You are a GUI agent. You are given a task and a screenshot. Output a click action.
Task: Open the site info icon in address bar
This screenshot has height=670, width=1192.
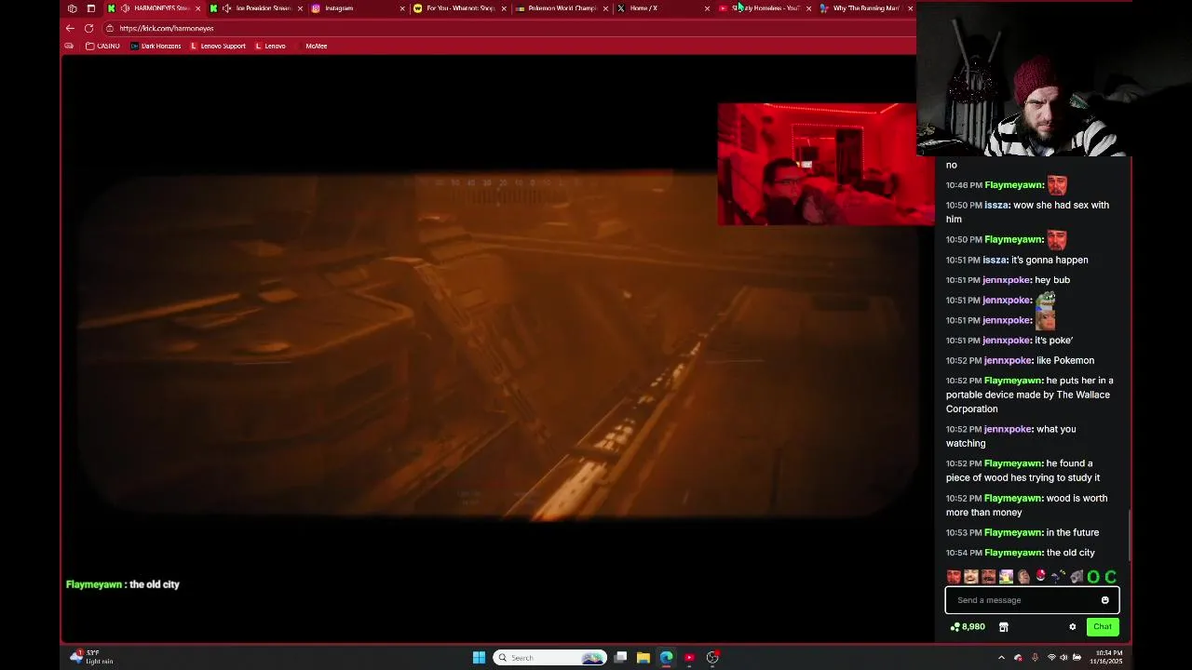coord(110,28)
